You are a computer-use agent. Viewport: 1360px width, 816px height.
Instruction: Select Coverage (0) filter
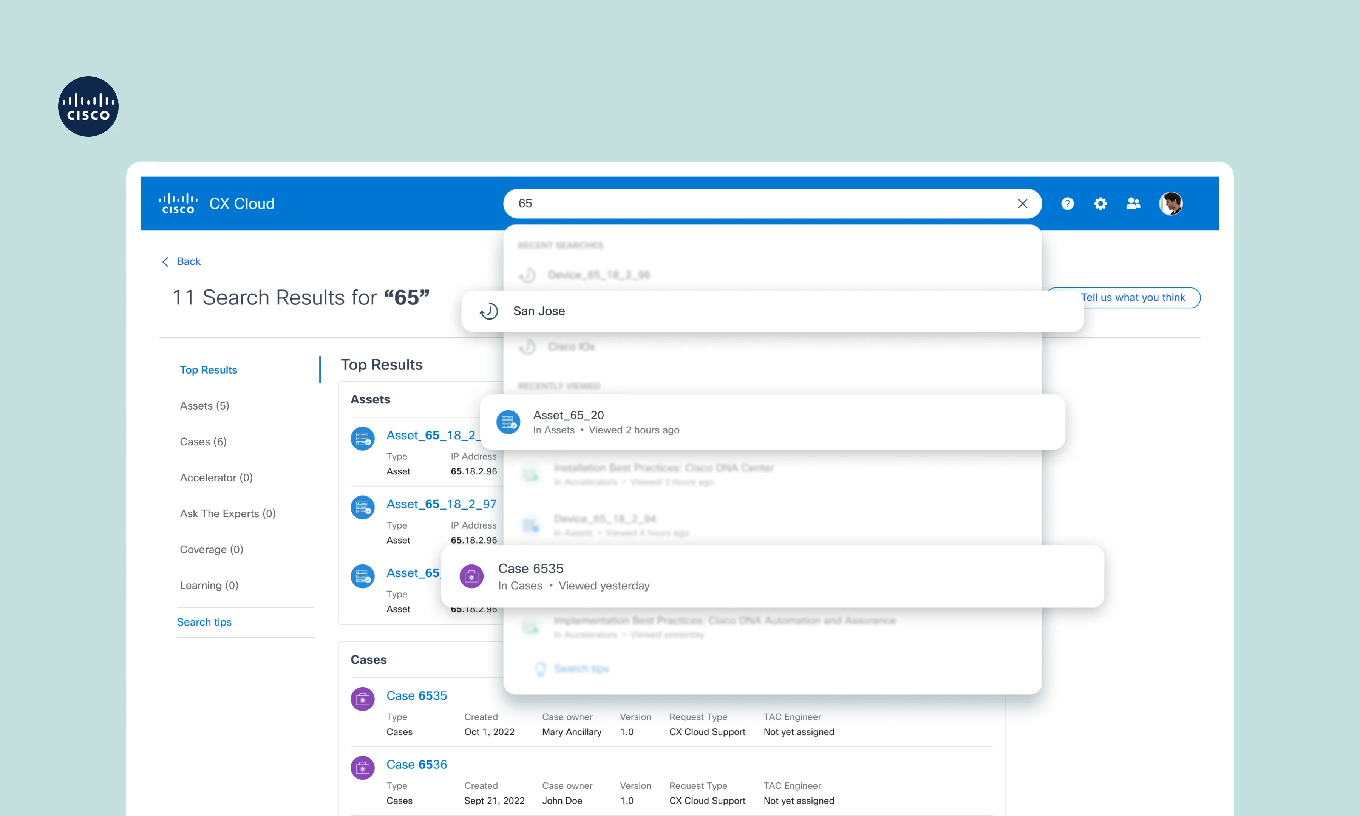tap(211, 549)
